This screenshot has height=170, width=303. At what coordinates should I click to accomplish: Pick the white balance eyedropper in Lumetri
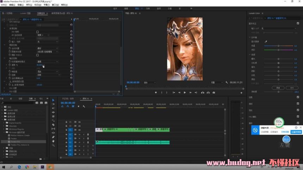click(266, 42)
